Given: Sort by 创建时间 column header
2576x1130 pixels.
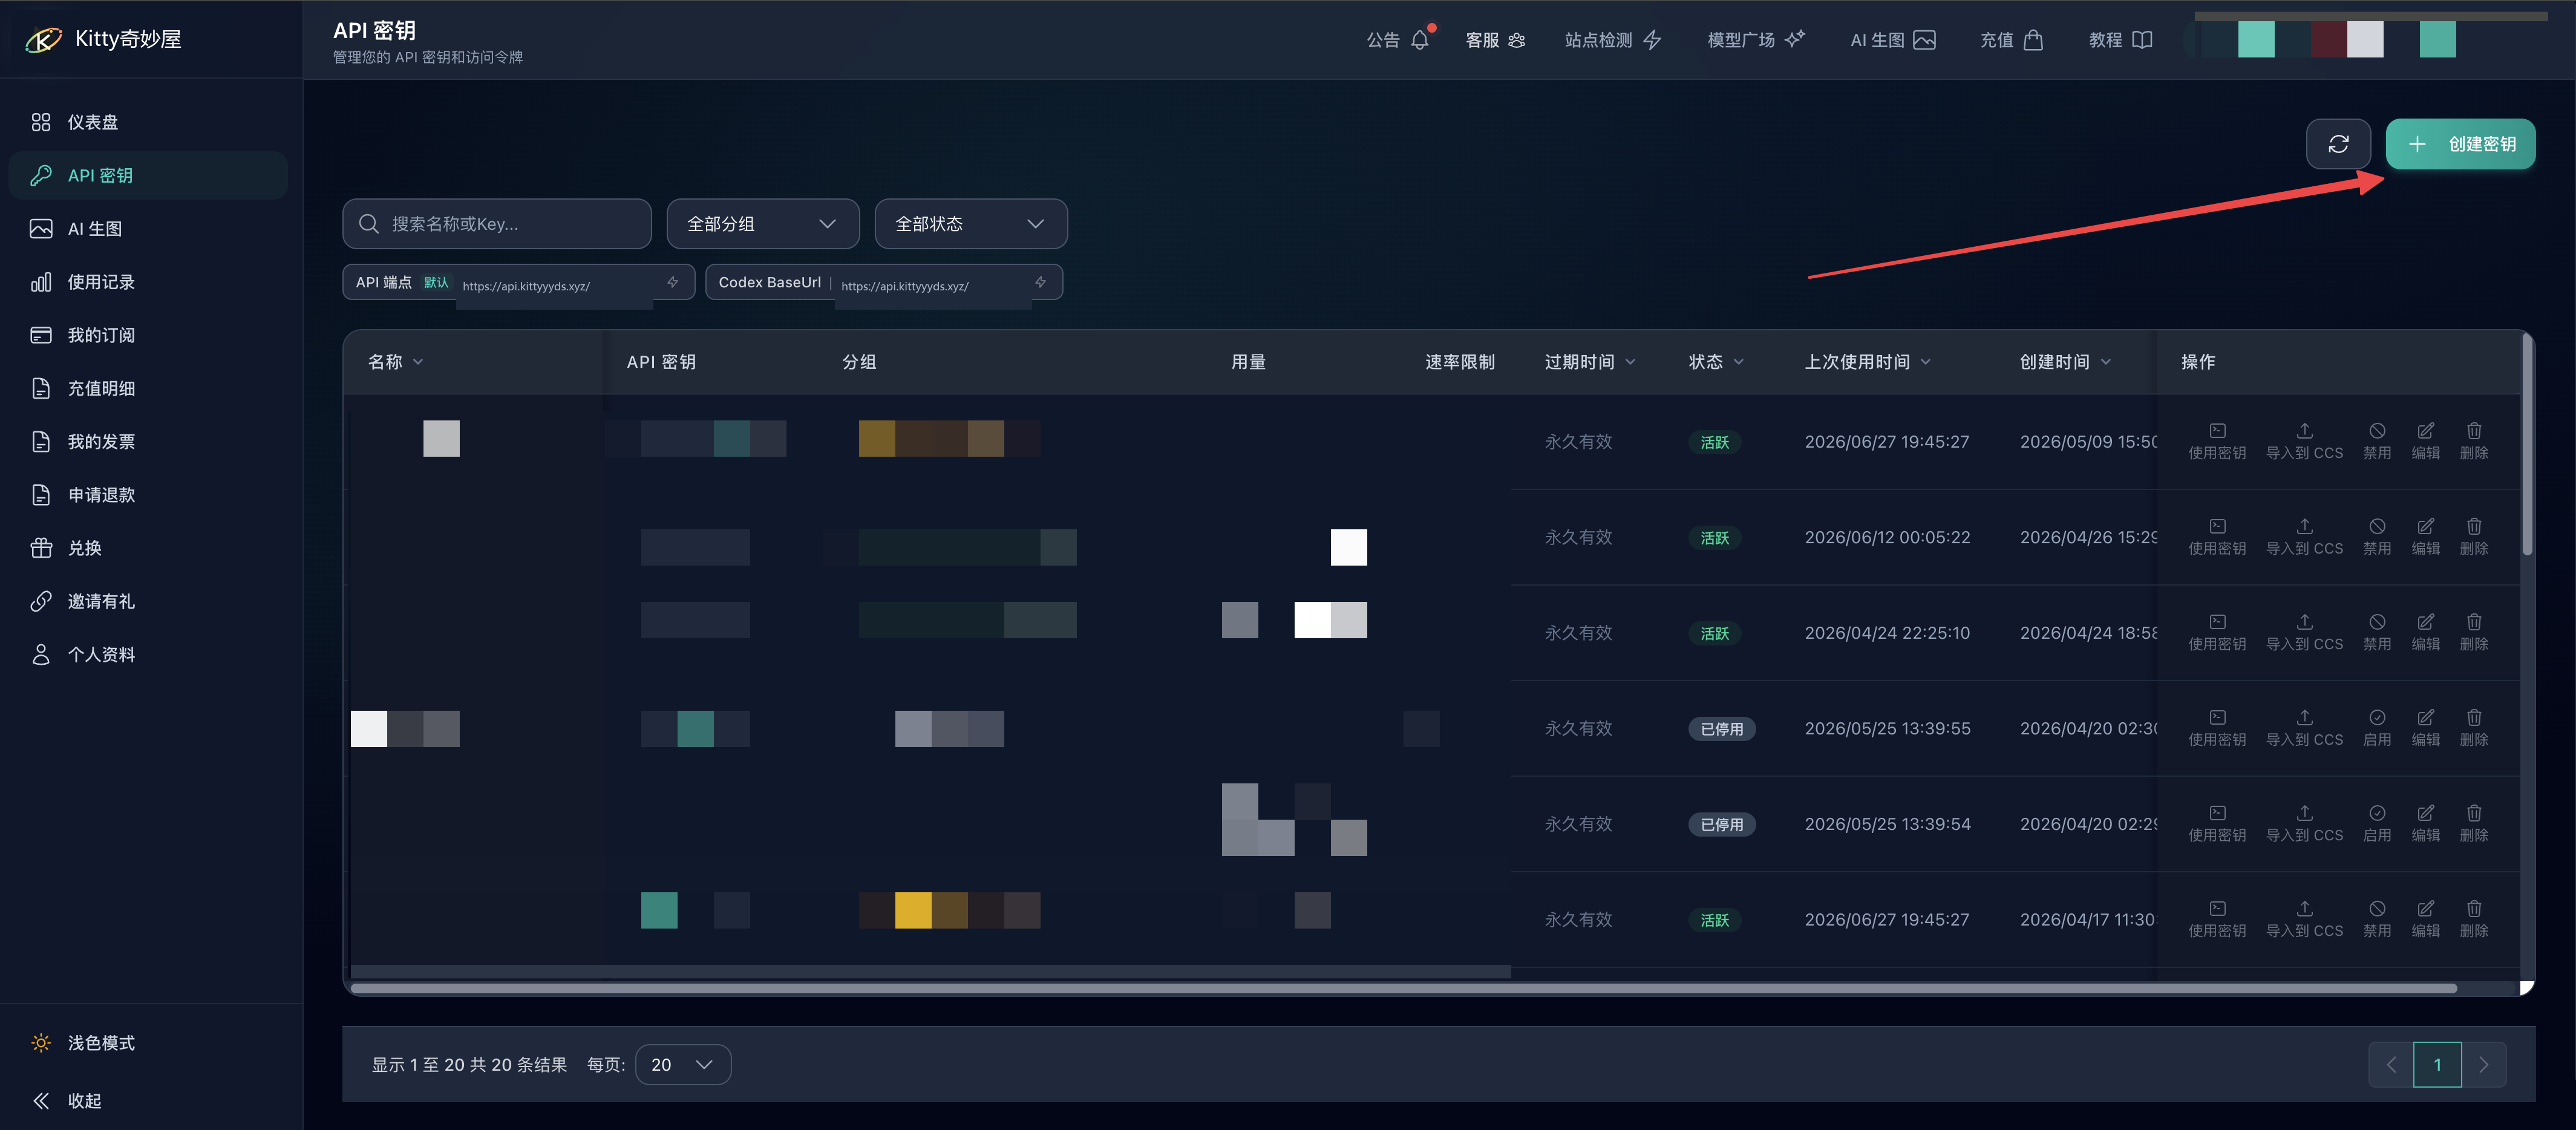Looking at the screenshot, I should [x=2065, y=362].
